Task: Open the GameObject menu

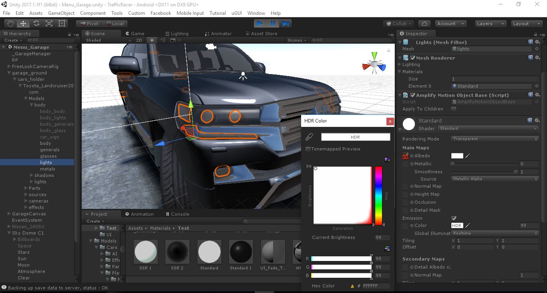Action: [x=61, y=13]
